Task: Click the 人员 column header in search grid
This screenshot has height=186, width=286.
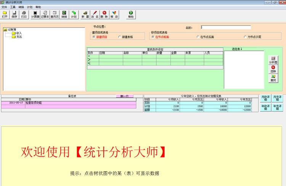Action: pos(214,53)
